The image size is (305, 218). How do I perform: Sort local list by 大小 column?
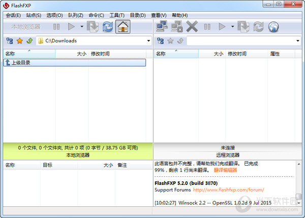(72, 54)
